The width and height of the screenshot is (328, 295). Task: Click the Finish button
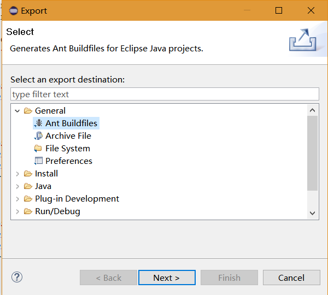(x=229, y=278)
